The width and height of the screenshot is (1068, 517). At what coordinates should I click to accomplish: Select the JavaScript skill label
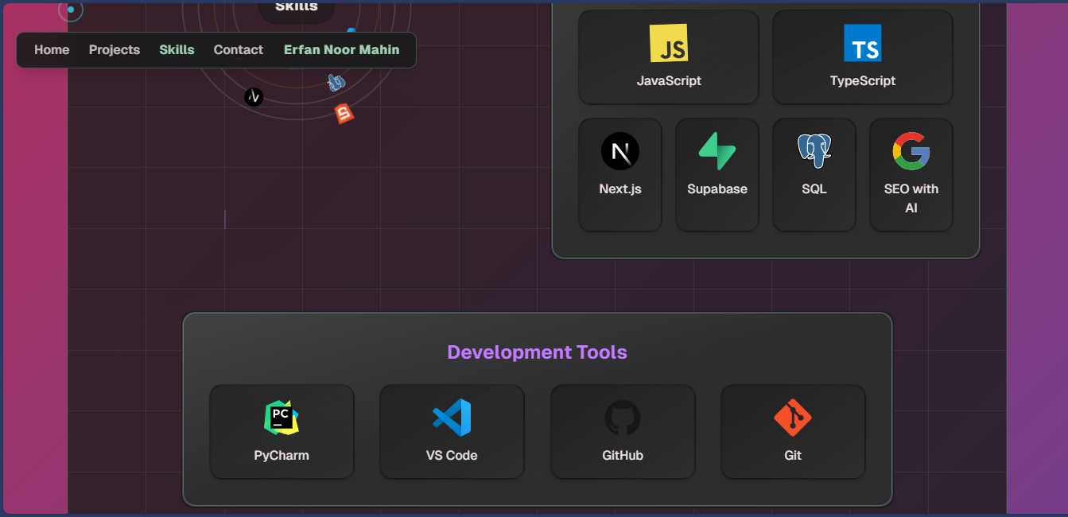669,80
